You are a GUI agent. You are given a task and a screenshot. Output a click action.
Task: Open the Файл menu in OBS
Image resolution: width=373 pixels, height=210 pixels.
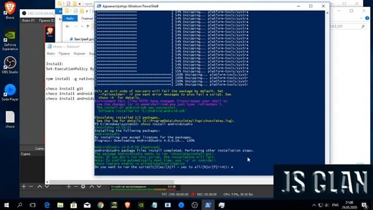pyautogui.click(x=28, y=21)
